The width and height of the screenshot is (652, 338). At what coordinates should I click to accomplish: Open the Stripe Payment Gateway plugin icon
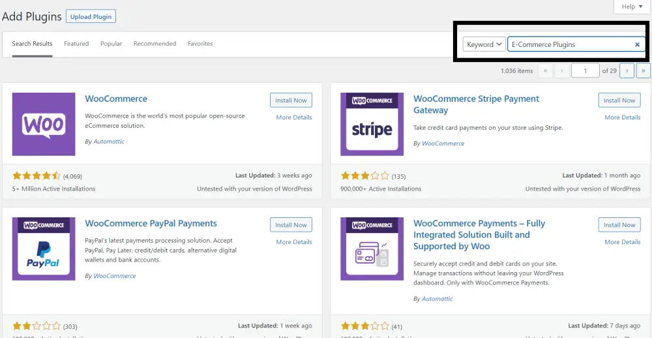(x=372, y=124)
